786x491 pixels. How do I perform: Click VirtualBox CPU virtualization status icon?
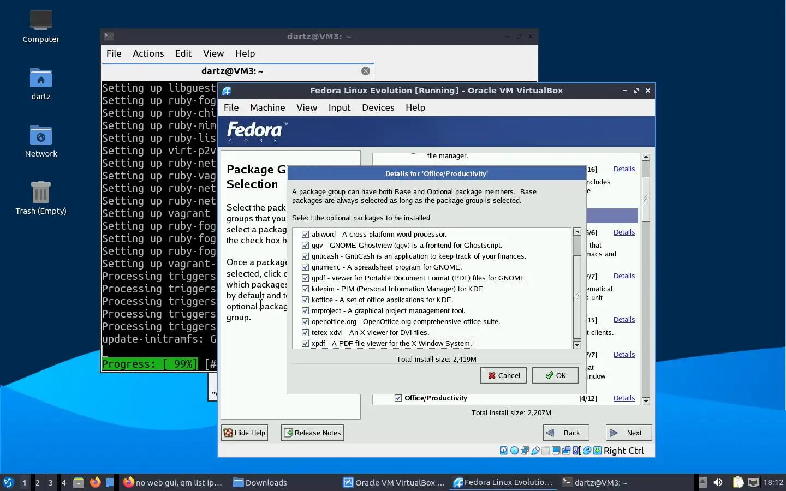click(x=576, y=451)
